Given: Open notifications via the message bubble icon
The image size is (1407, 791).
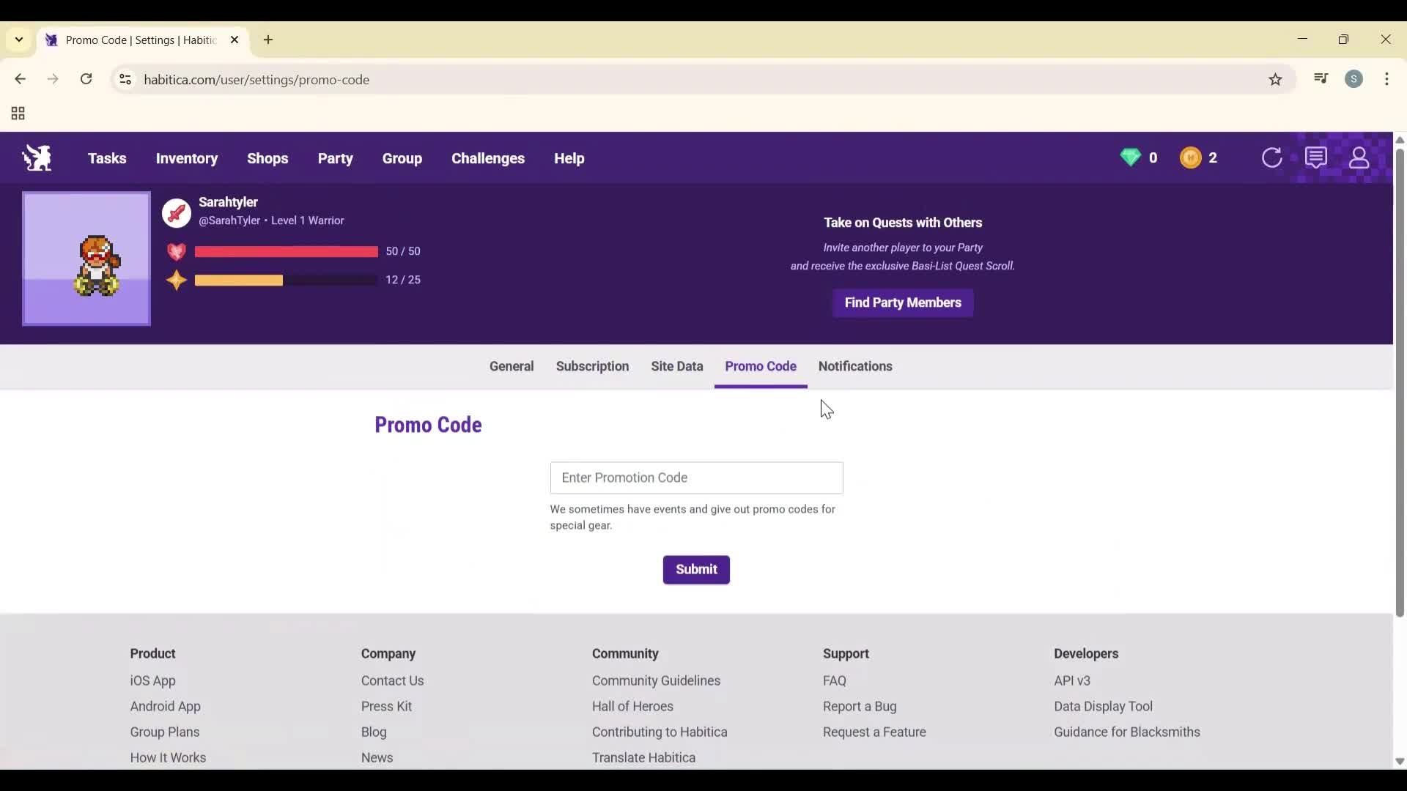Looking at the screenshot, I should [1317, 157].
